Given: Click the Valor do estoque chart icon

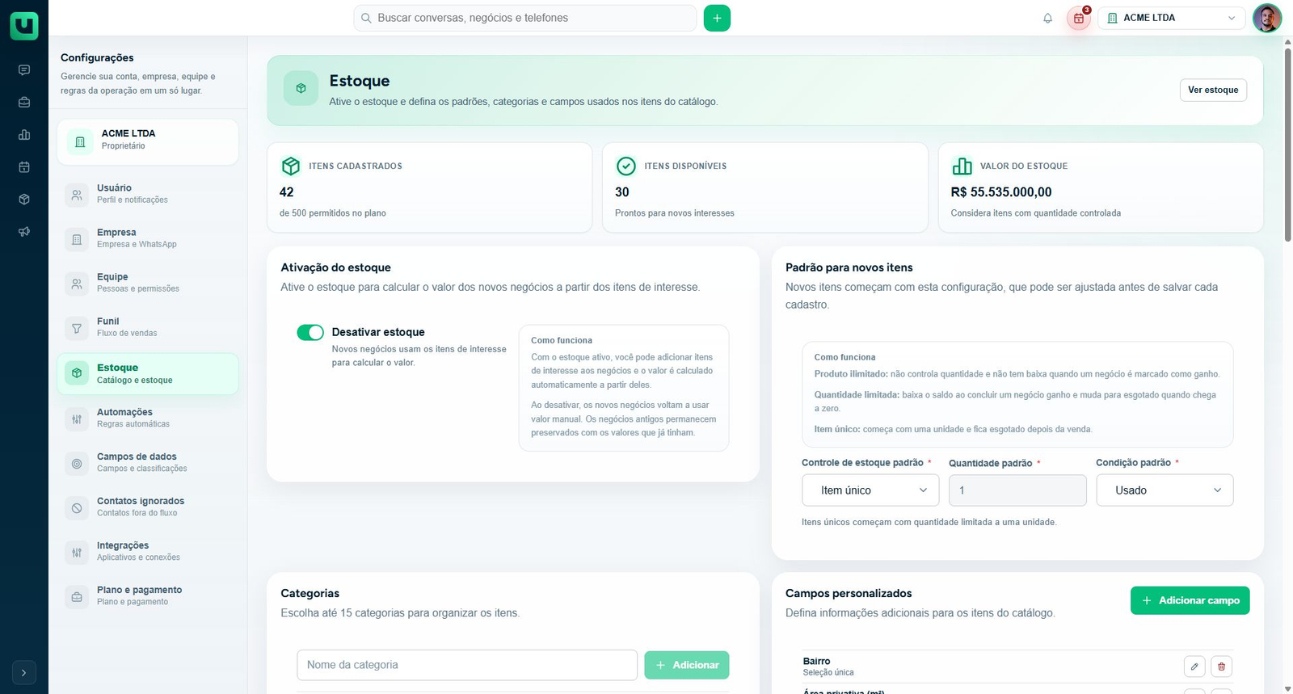Looking at the screenshot, I should [962, 166].
